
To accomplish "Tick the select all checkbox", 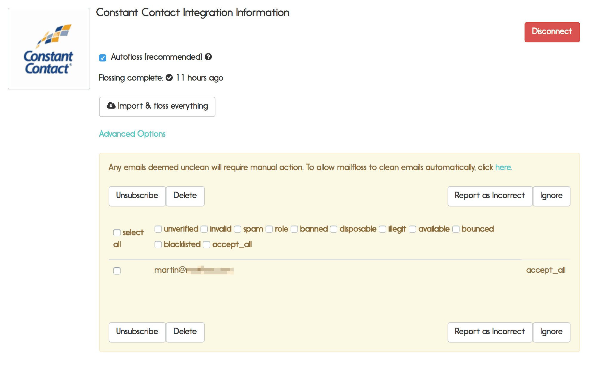I will click(x=117, y=232).
